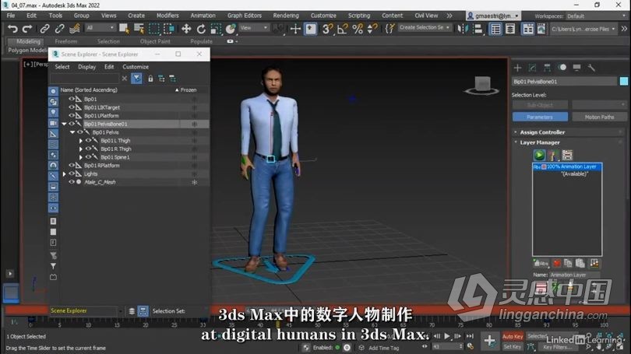Open the Animation menu
631x354 pixels.
point(203,16)
